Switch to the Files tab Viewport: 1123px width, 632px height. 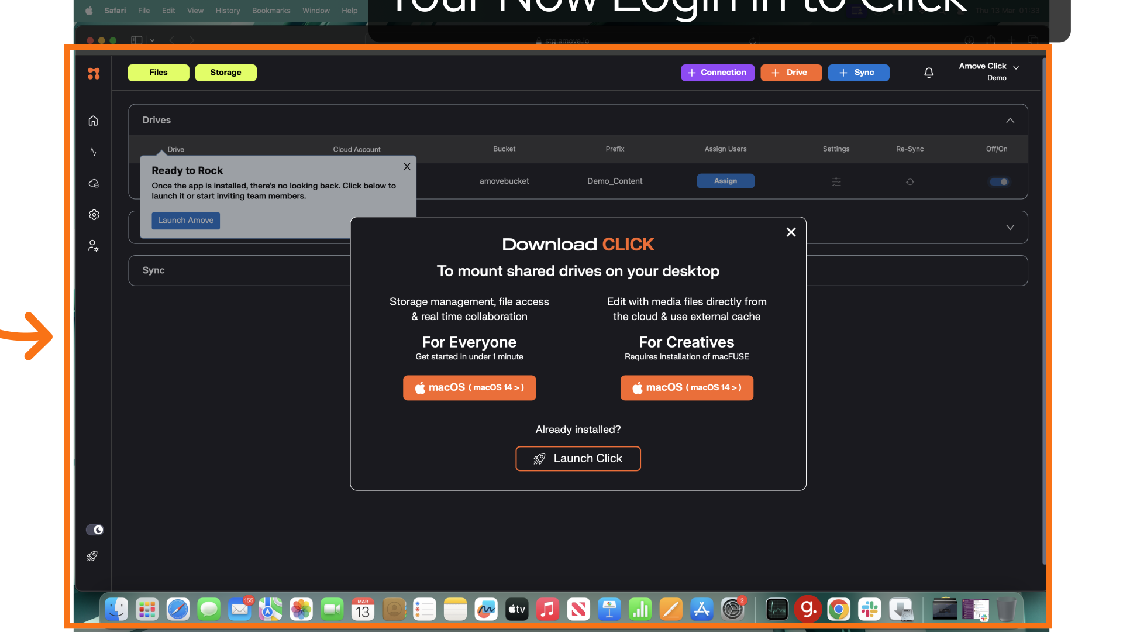coord(159,73)
